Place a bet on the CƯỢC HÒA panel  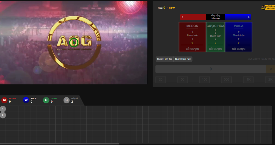click(x=216, y=37)
